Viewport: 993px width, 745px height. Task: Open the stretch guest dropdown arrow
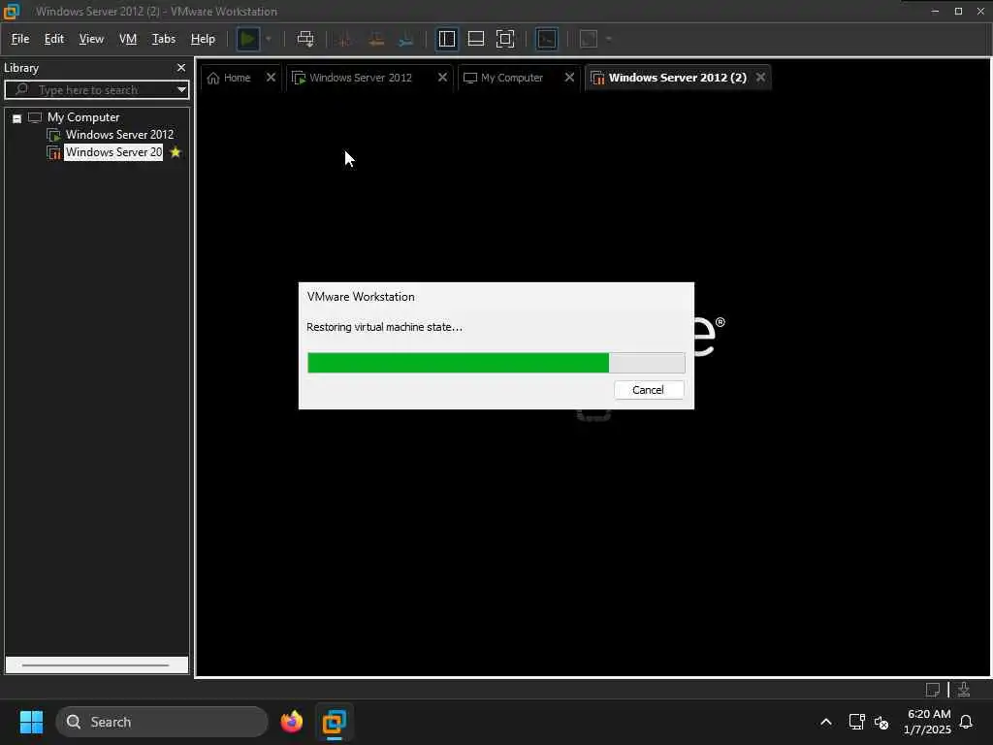pos(609,39)
